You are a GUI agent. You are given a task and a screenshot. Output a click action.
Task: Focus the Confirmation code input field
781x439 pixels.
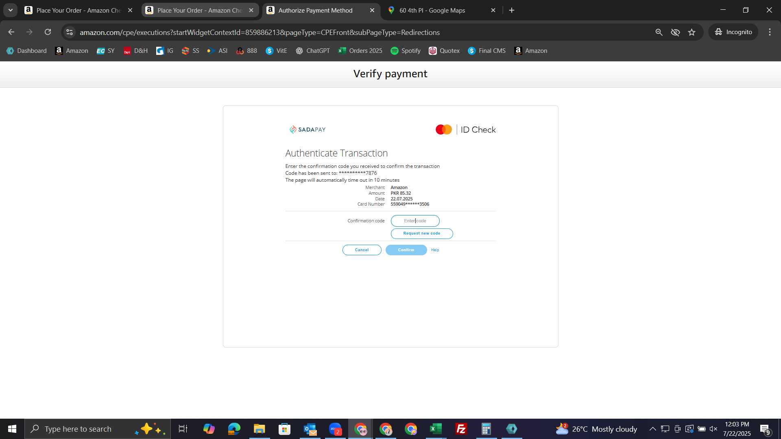click(x=415, y=221)
